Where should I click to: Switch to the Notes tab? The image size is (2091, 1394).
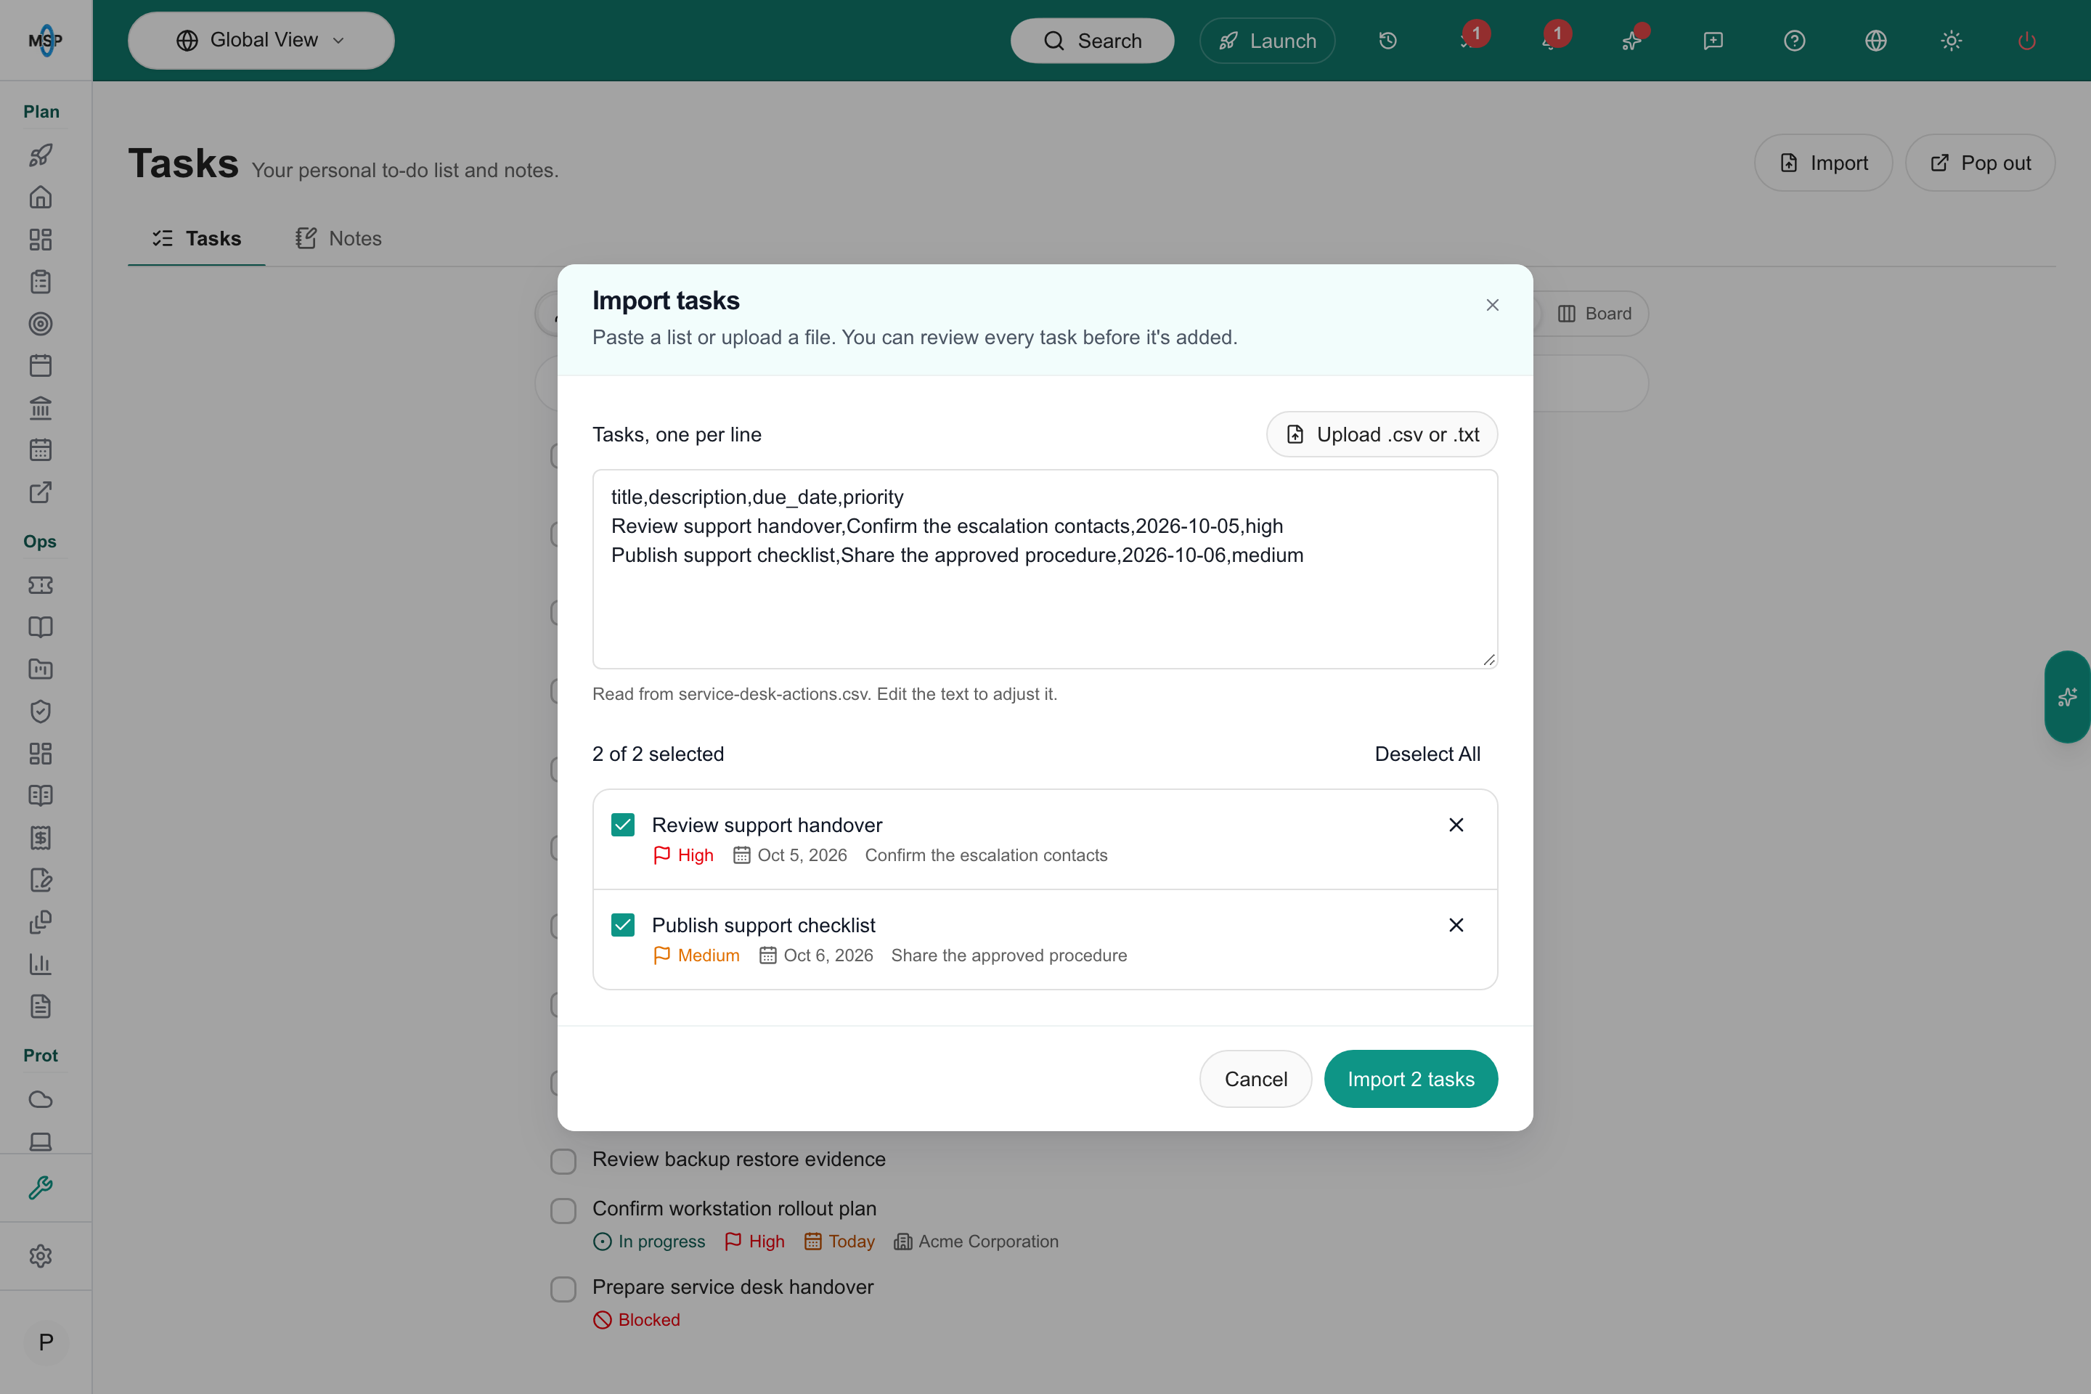point(339,238)
